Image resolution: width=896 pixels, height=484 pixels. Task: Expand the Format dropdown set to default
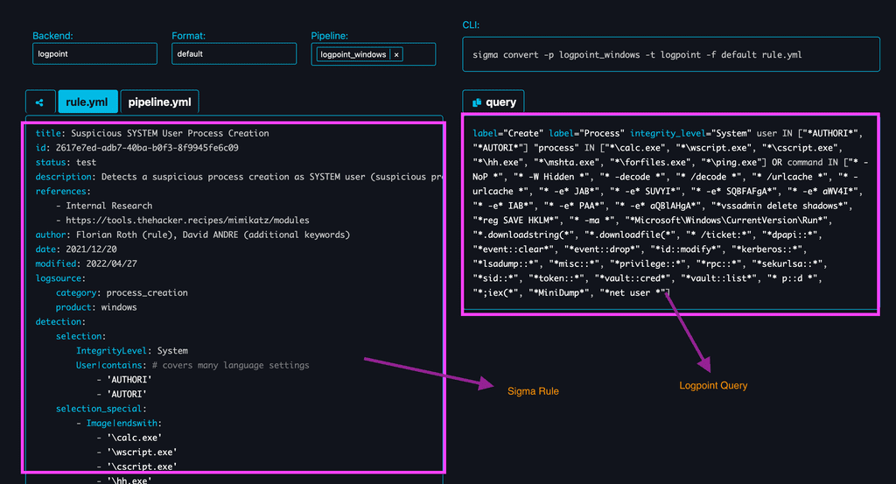coord(234,53)
